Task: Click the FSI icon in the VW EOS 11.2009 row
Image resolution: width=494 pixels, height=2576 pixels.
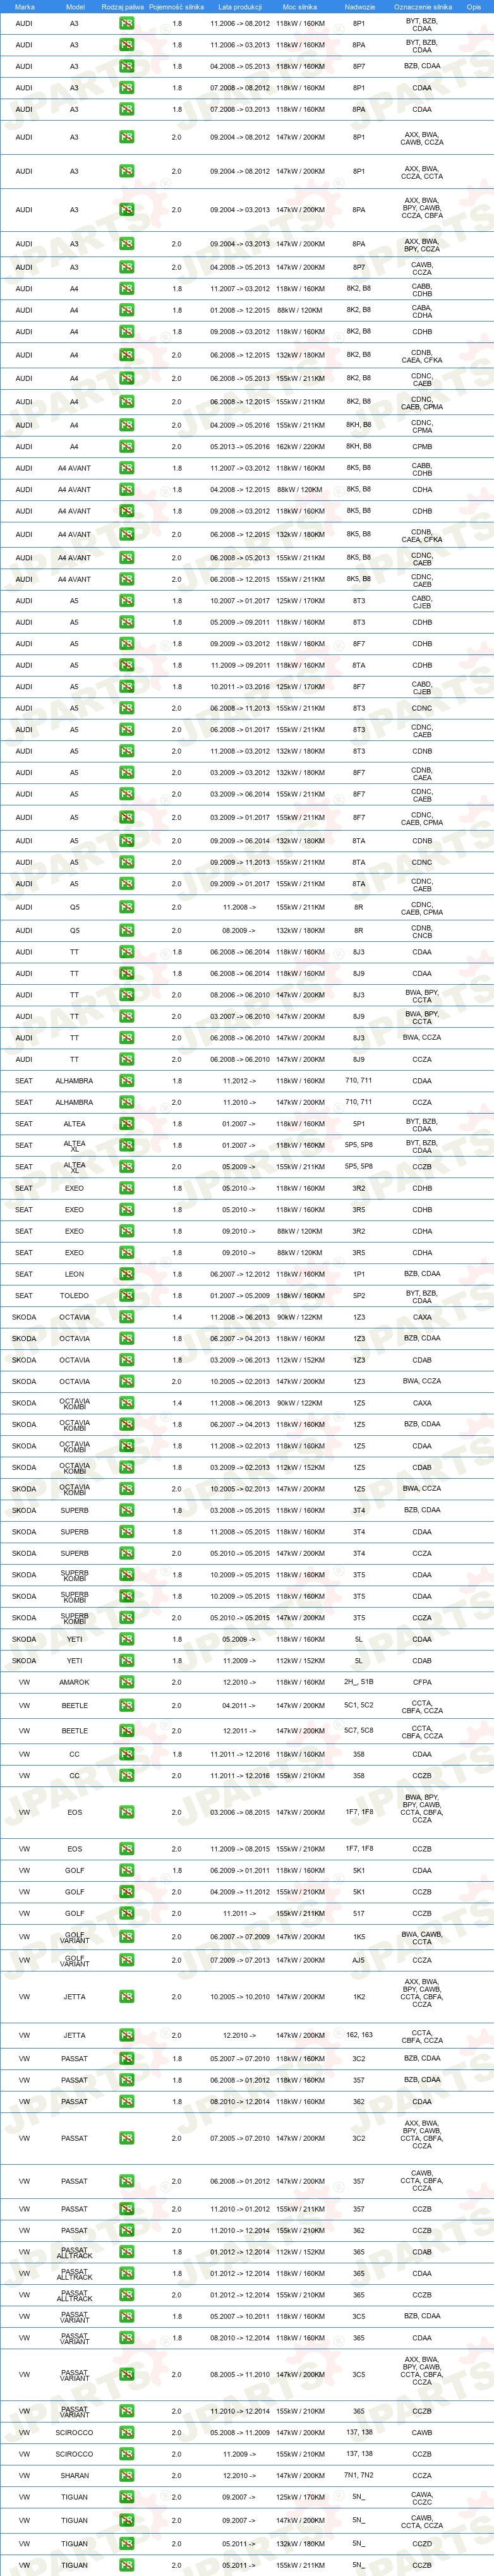Action: (126, 1849)
